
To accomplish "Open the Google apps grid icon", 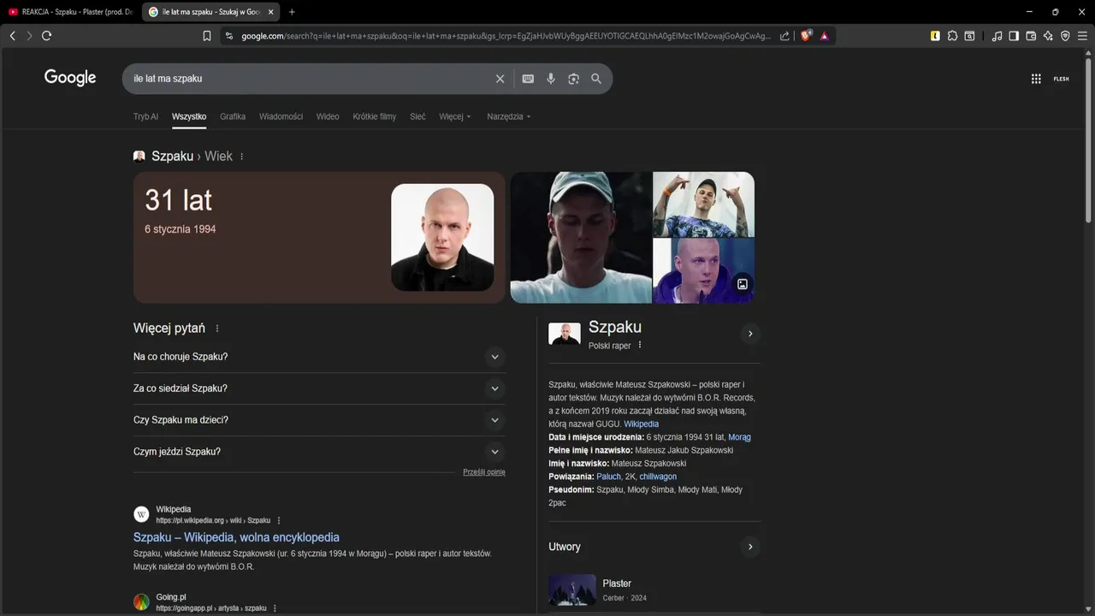I will click(x=1036, y=79).
